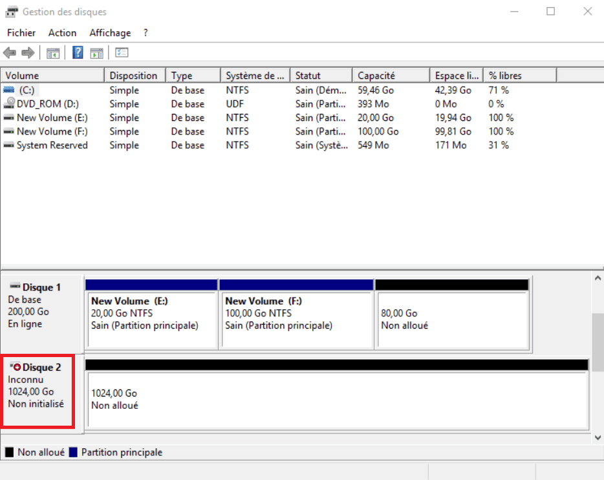Open the Affichage menu
The width and height of the screenshot is (604, 480).
[110, 33]
